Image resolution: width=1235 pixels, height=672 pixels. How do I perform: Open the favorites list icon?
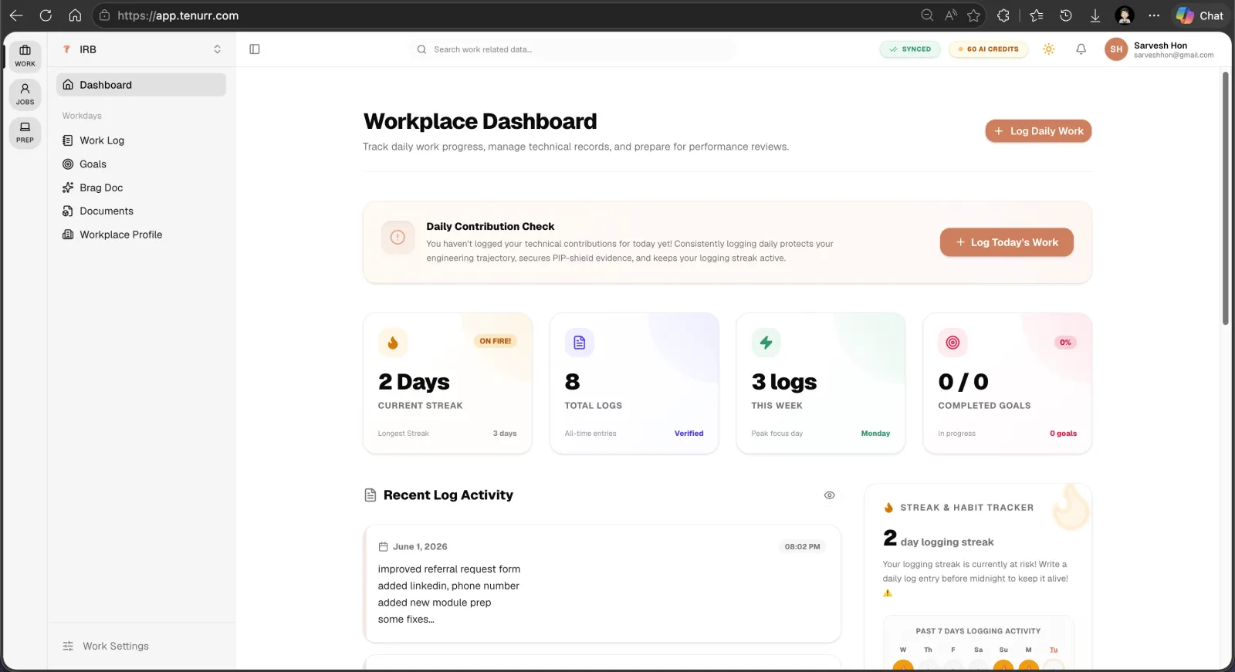[1037, 15]
